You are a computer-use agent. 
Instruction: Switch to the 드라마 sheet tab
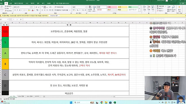[x=37, y=96]
